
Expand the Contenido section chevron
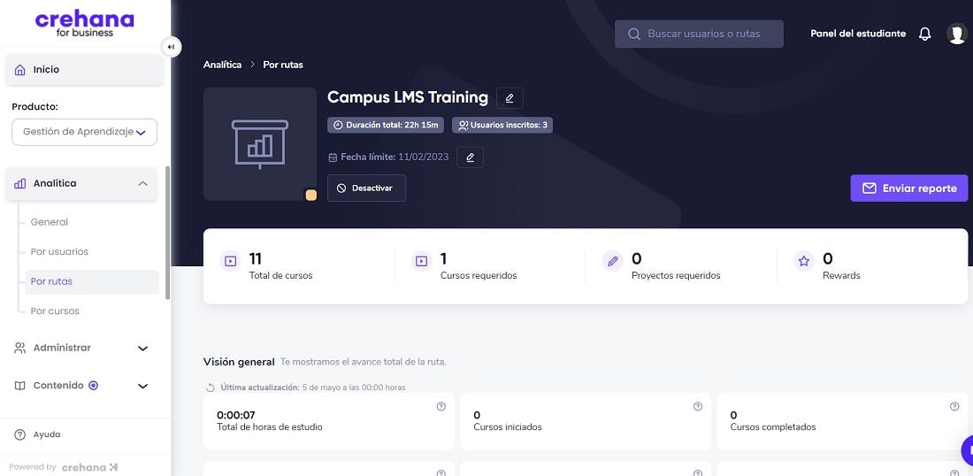coord(142,386)
